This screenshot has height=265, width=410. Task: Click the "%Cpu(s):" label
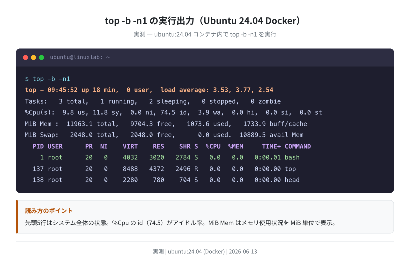coord(40,112)
